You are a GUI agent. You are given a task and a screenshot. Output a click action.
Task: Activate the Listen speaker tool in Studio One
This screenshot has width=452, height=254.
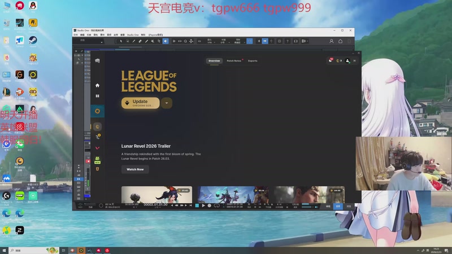tap(166, 41)
